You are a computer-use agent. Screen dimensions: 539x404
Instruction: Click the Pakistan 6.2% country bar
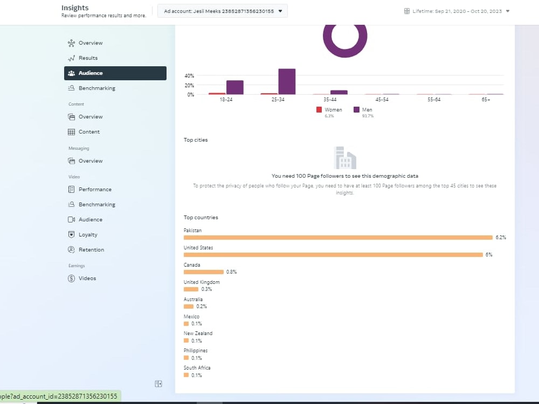coord(338,238)
